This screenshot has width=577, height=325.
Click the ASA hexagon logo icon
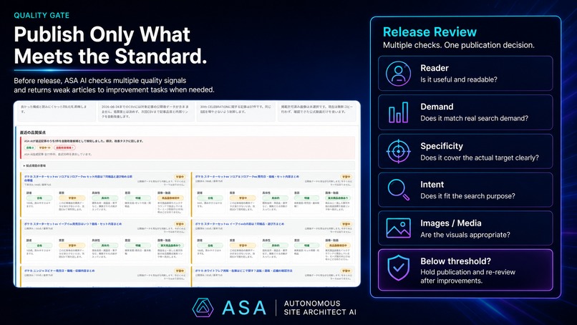(x=203, y=308)
